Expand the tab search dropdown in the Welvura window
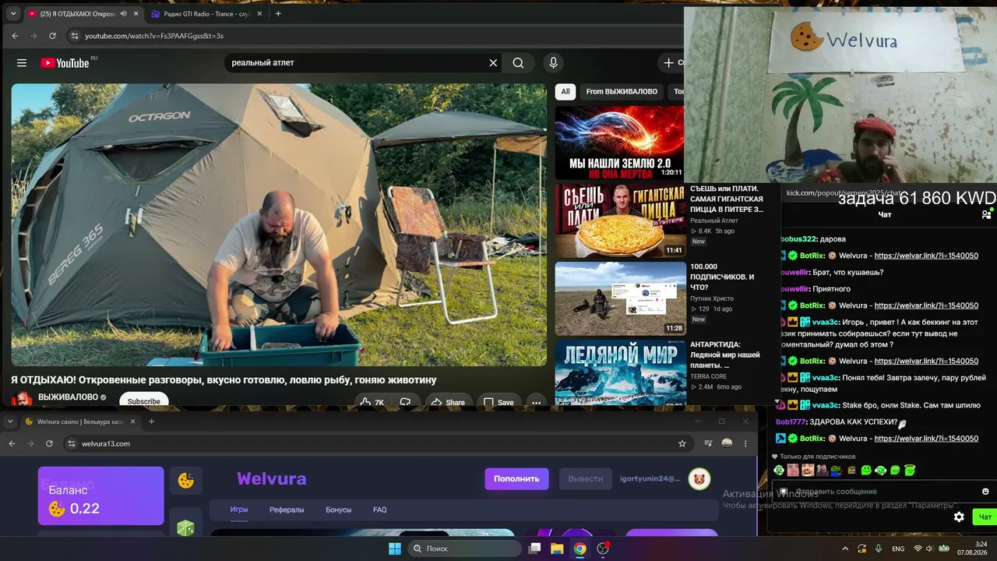Viewport: 997px width, 561px height. [x=9, y=422]
